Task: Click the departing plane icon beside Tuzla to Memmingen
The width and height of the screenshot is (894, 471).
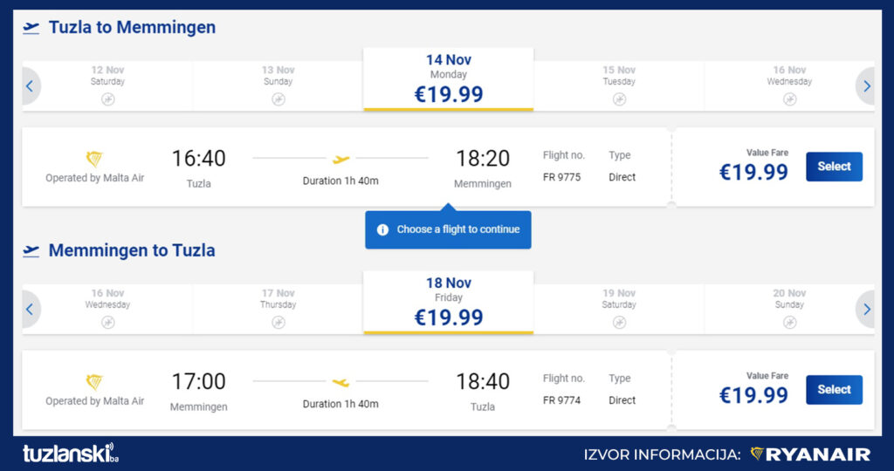Action: tap(31, 28)
